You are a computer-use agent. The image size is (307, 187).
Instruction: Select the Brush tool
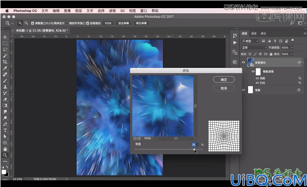5,81
